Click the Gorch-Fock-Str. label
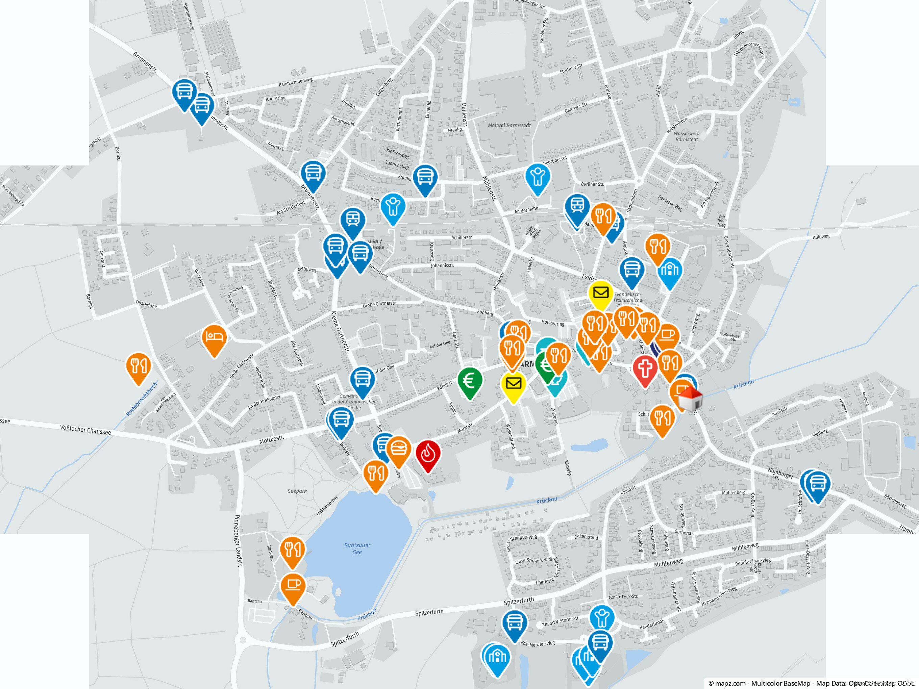The image size is (919, 689). coord(623,597)
